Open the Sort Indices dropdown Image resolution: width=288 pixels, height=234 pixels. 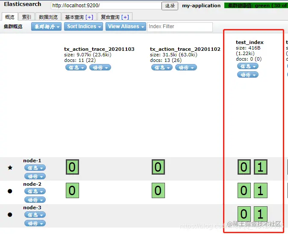(x=84, y=26)
